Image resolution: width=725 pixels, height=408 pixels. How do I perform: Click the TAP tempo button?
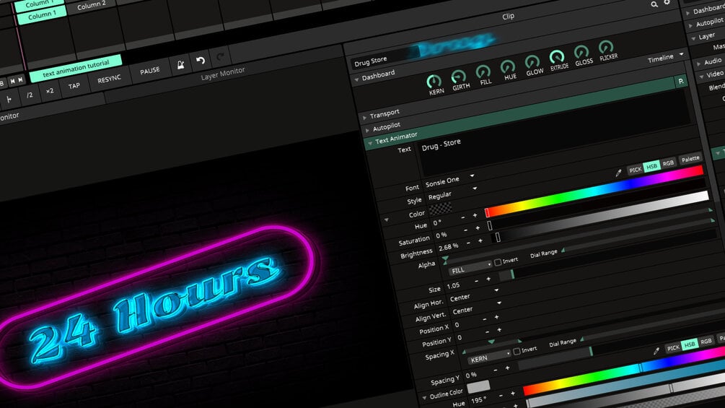[74, 86]
